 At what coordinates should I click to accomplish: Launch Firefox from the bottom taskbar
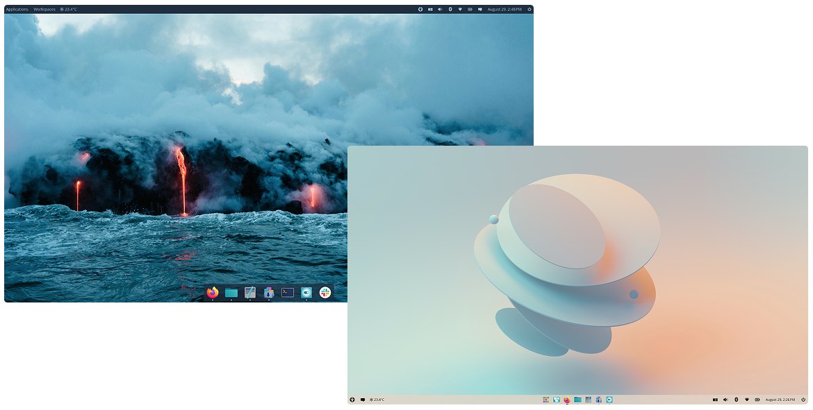tap(567, 400)
